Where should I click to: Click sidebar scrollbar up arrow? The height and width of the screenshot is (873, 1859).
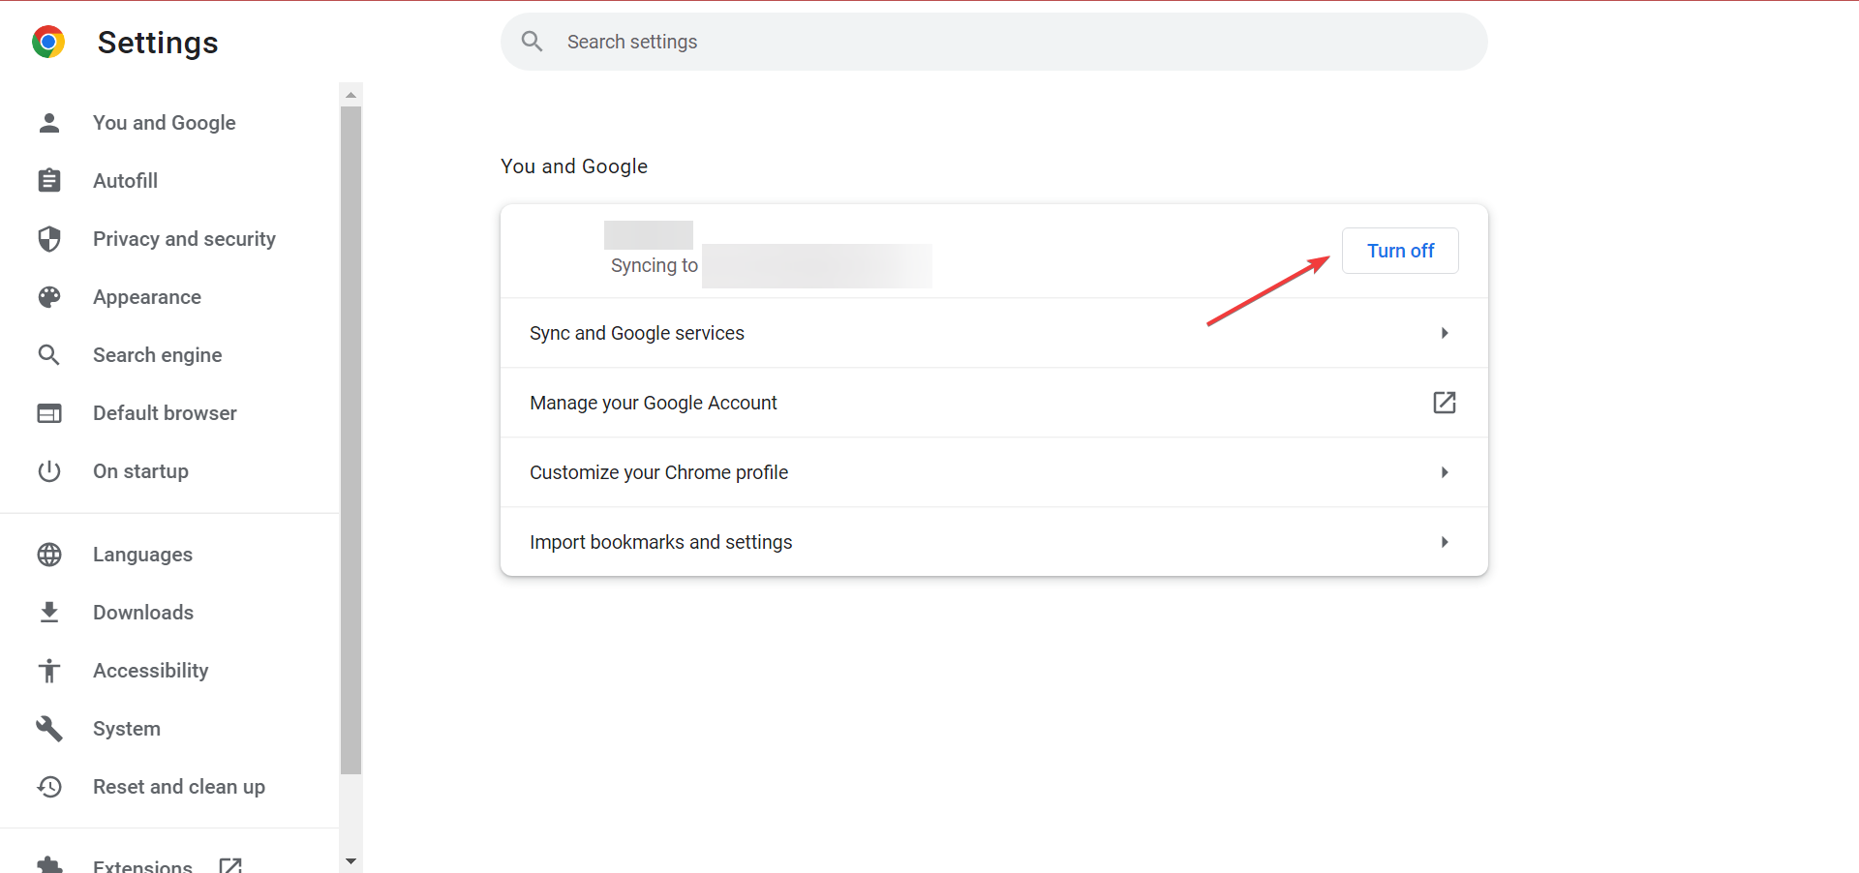(351, 94)
